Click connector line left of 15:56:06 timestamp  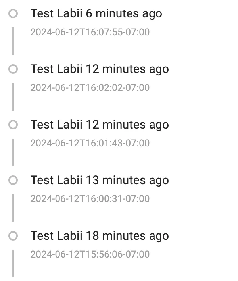click(13, 264)
